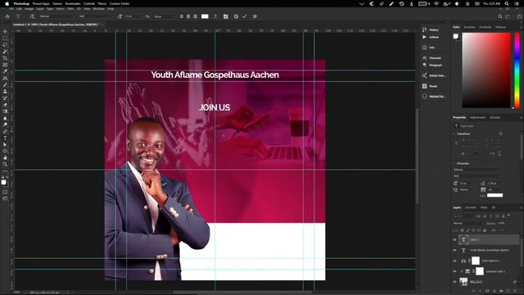Hide the Color Balance 1 layer

point(454,261)
